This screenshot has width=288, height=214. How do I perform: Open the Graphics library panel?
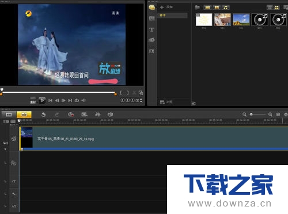pyautogui.click(x=151, y=40)
